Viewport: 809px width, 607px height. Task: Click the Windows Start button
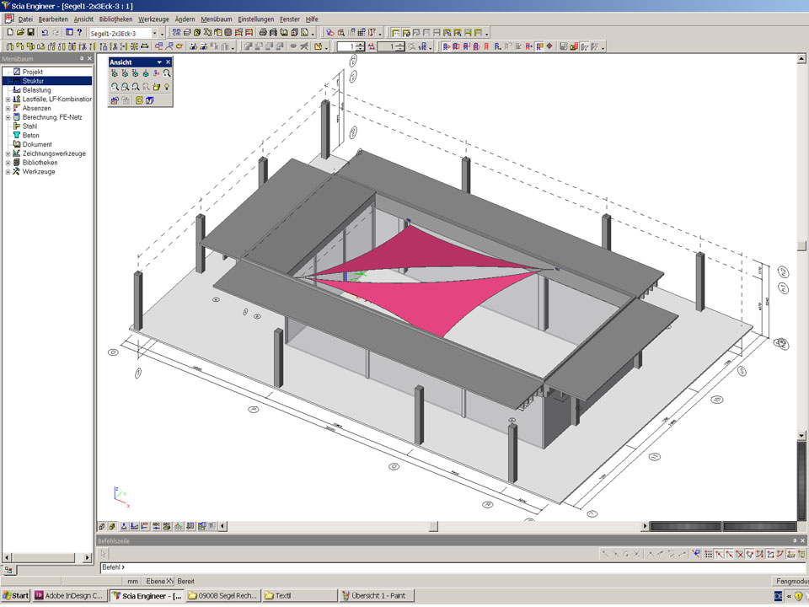pyautogui.click(x=16, y=596)
